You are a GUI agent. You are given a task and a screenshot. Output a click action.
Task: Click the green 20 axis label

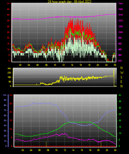[120, 120]
